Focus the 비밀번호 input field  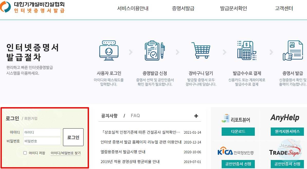(x=42, y=141)
